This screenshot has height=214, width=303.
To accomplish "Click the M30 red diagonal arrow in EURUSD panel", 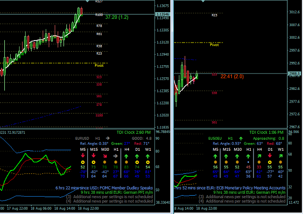I will point(105,156).
